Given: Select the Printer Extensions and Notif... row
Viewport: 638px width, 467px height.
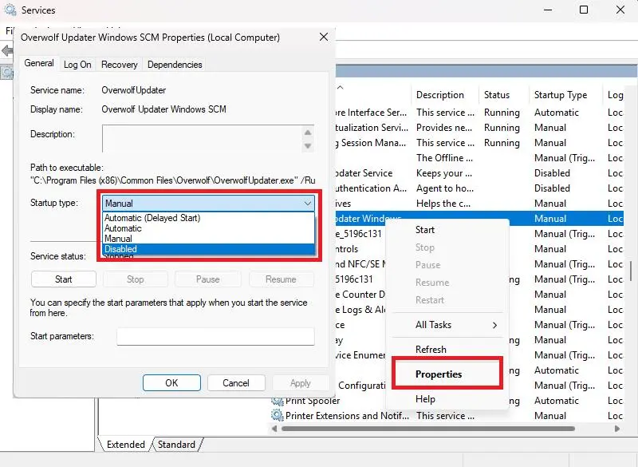Looking at the screenshot, I should (x=447, y=416).
